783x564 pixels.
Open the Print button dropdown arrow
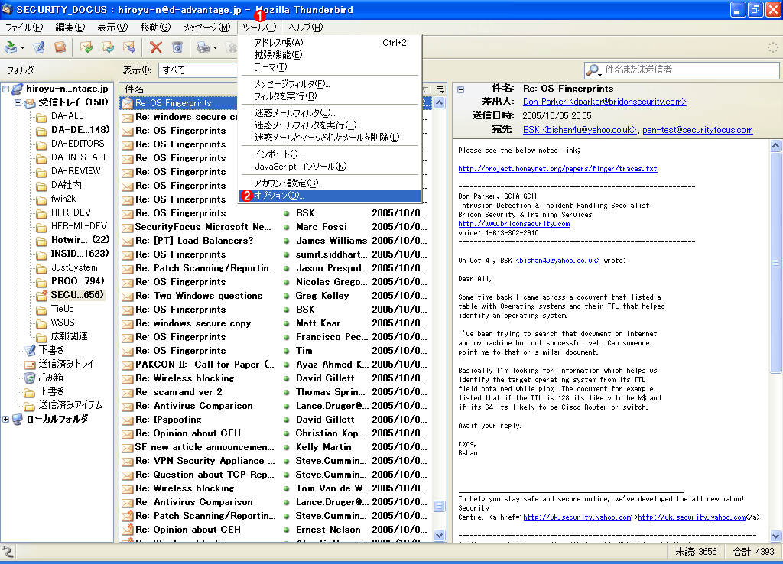[x=215, y=48]
